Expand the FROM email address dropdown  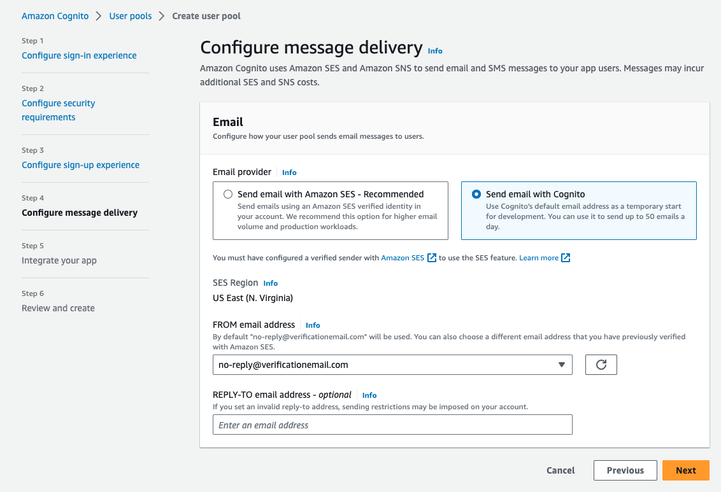click(x=392, y=365)
